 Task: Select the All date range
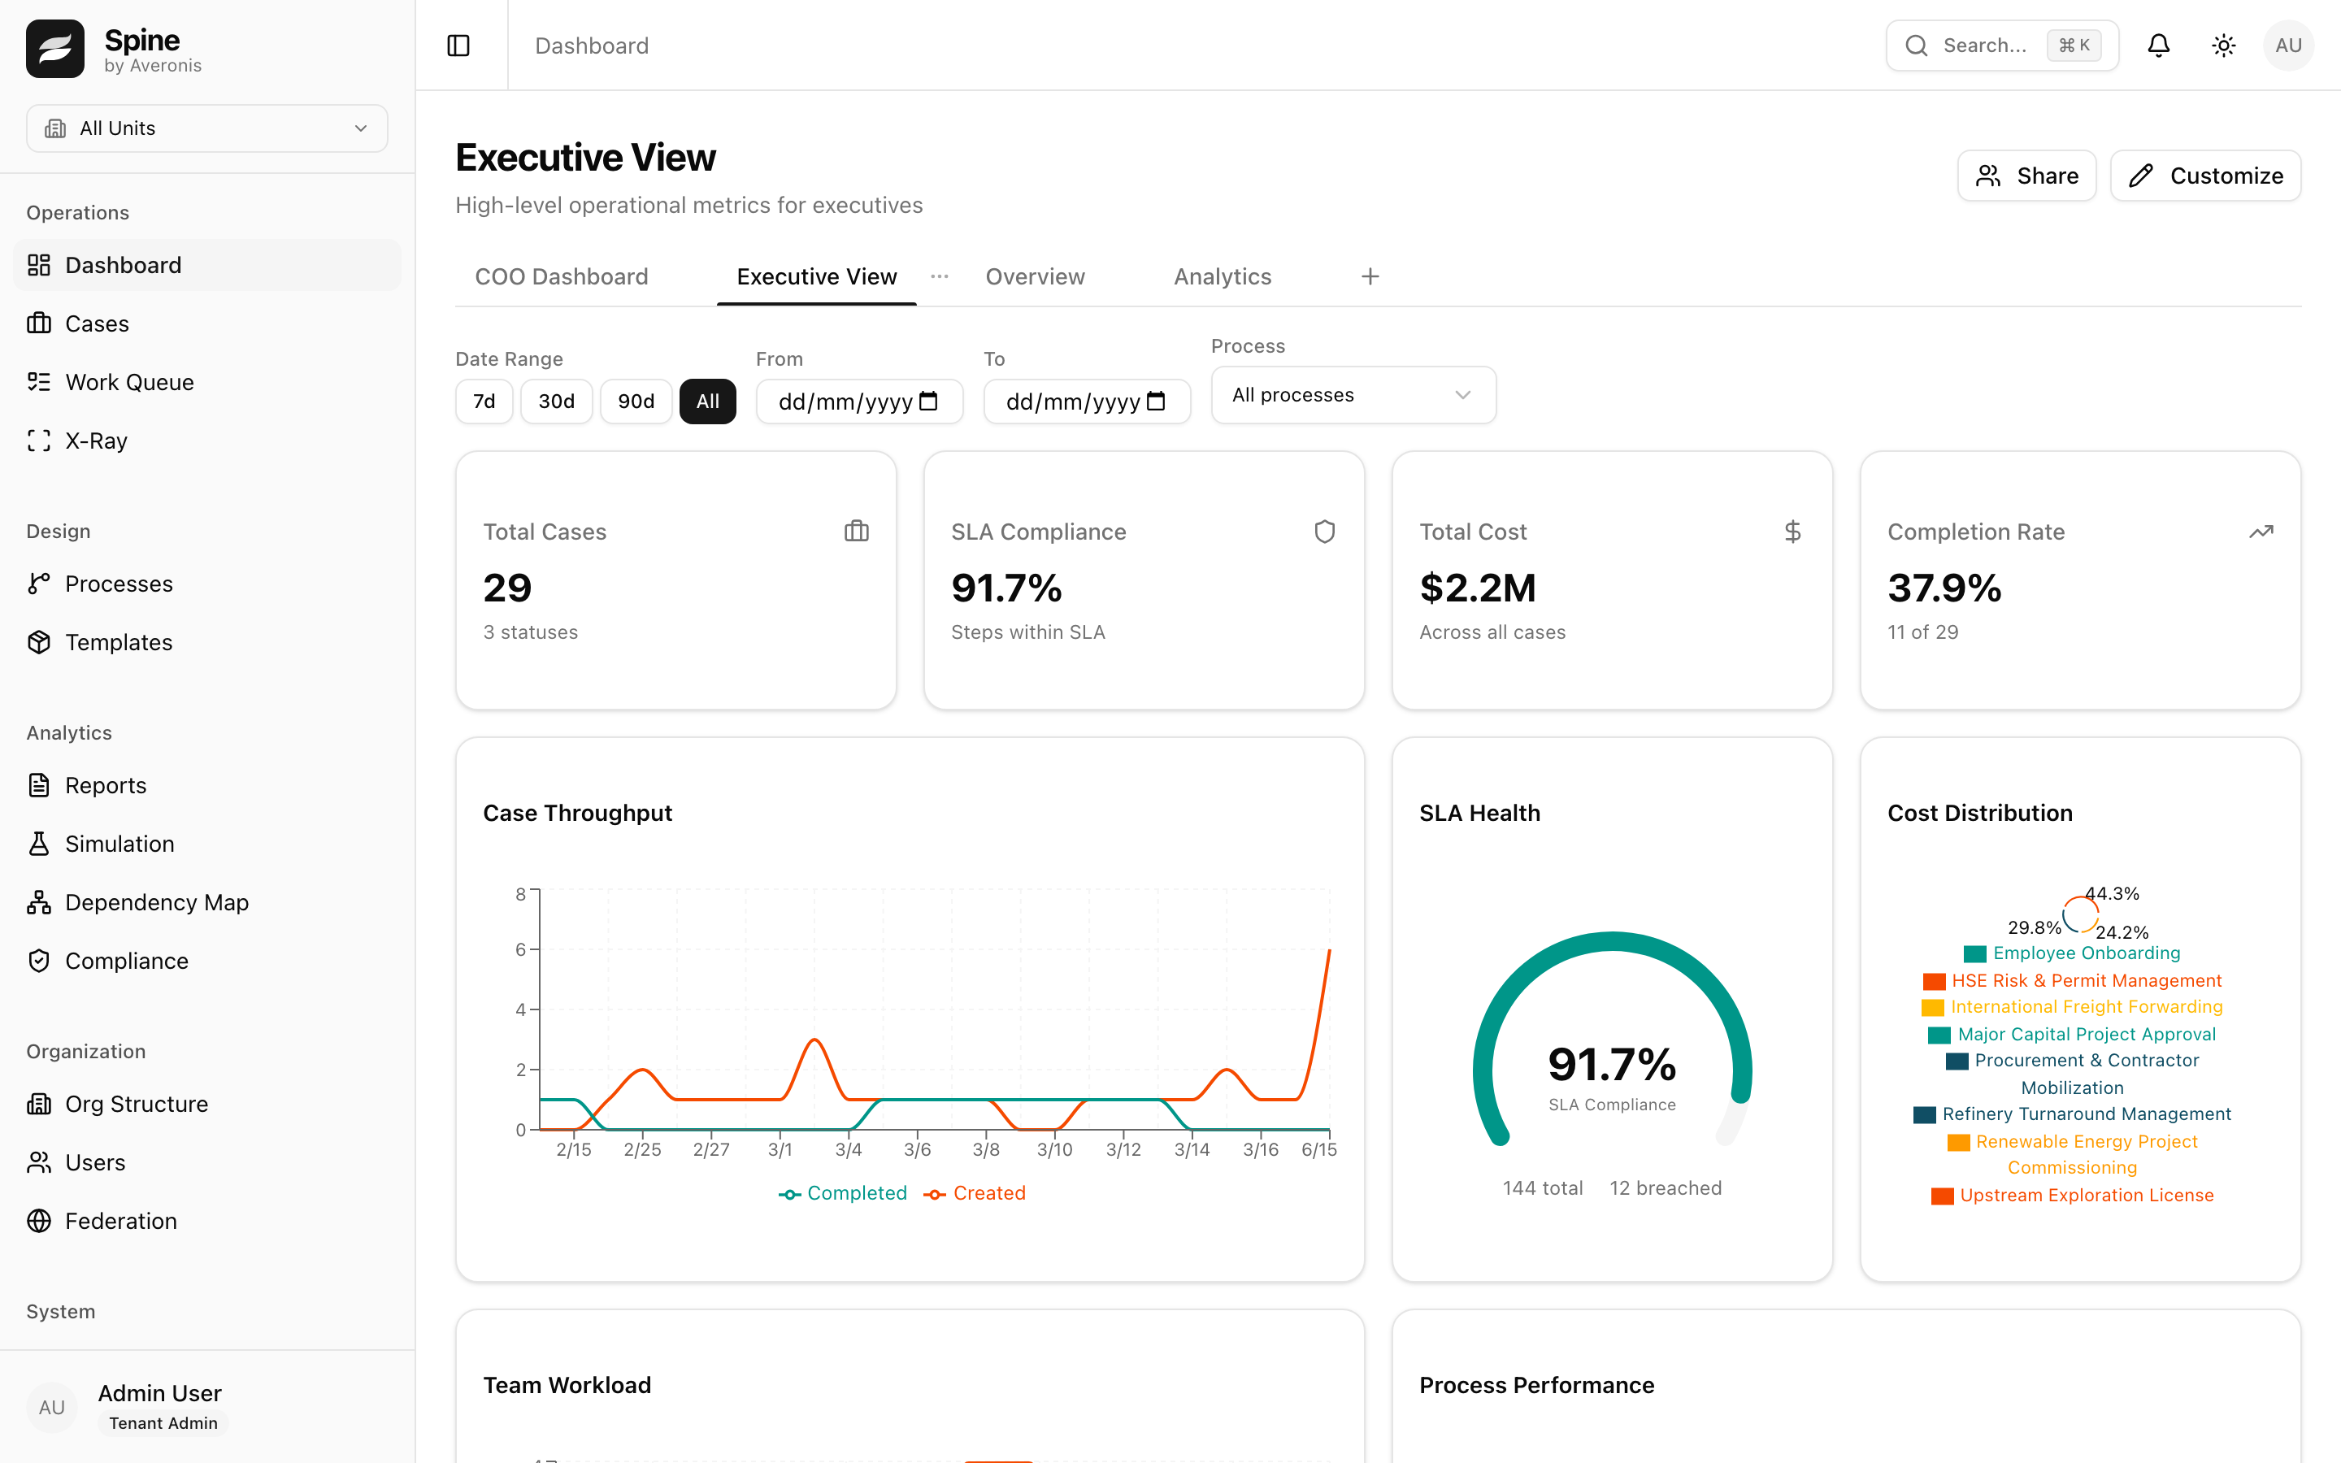pyautogui.click(x=707, y=402)
